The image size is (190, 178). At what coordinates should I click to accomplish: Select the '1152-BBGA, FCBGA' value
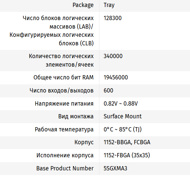(x=127, y=142)
